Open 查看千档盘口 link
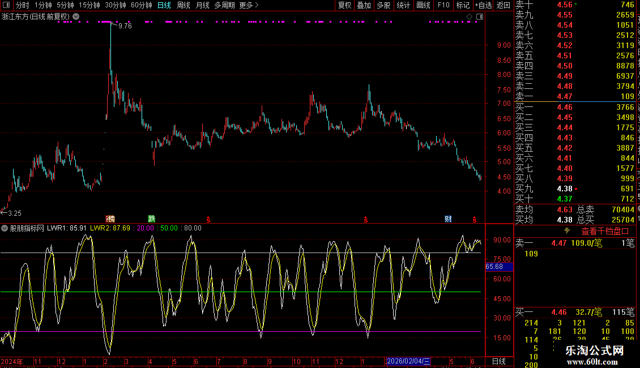The image size is (640, 368). pos(605,232)
